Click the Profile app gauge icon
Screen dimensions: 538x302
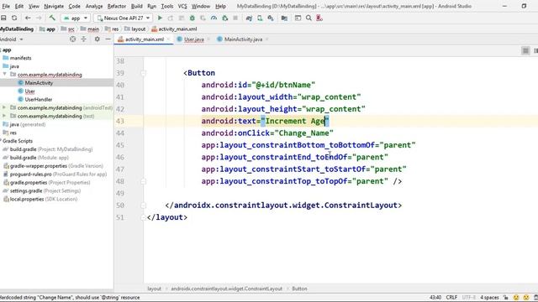214,18
